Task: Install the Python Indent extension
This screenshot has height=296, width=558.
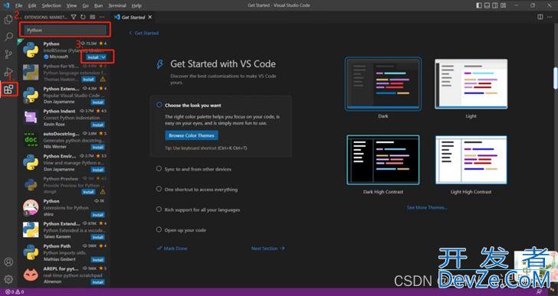Action: (97, 125)
